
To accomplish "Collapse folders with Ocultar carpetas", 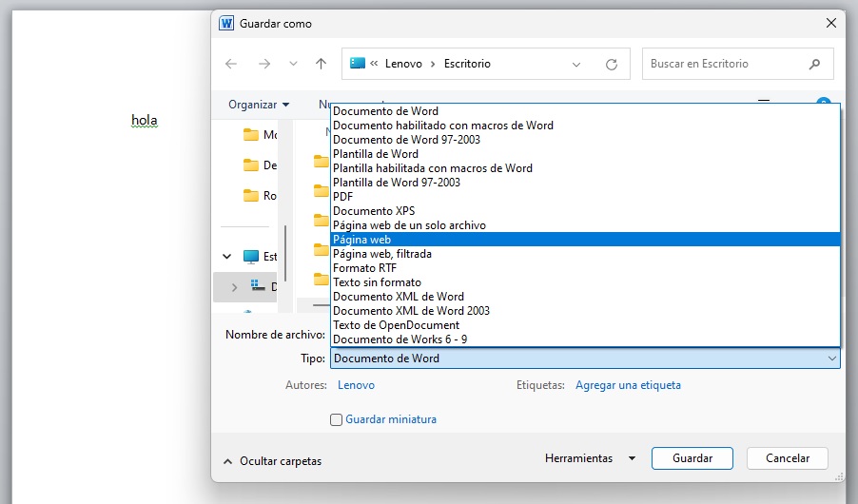I will click(x=272, y=461).
